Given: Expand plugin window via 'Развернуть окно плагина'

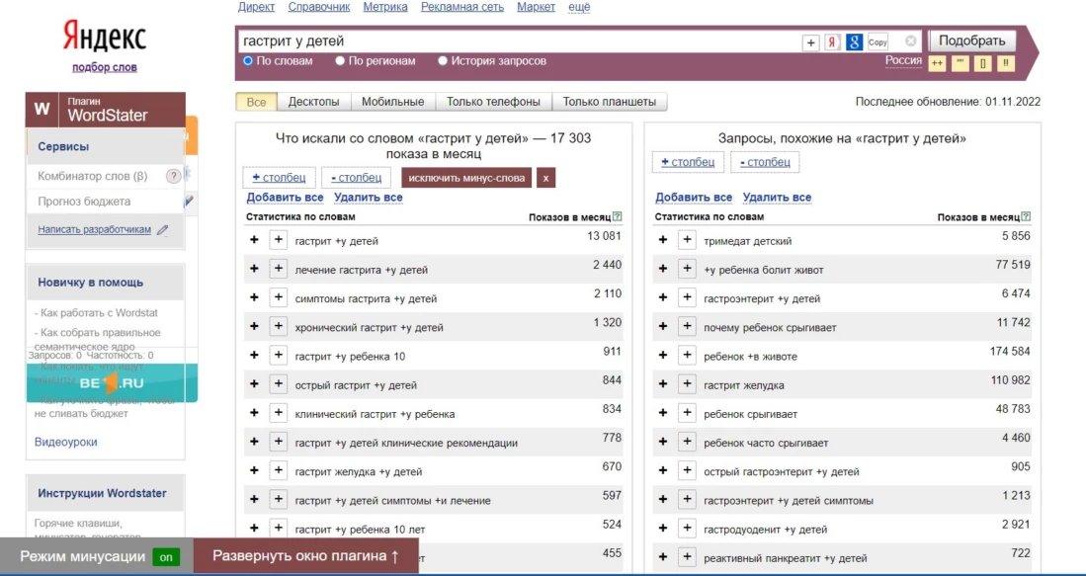Looking at the screenshot, I should coord(305,556).
